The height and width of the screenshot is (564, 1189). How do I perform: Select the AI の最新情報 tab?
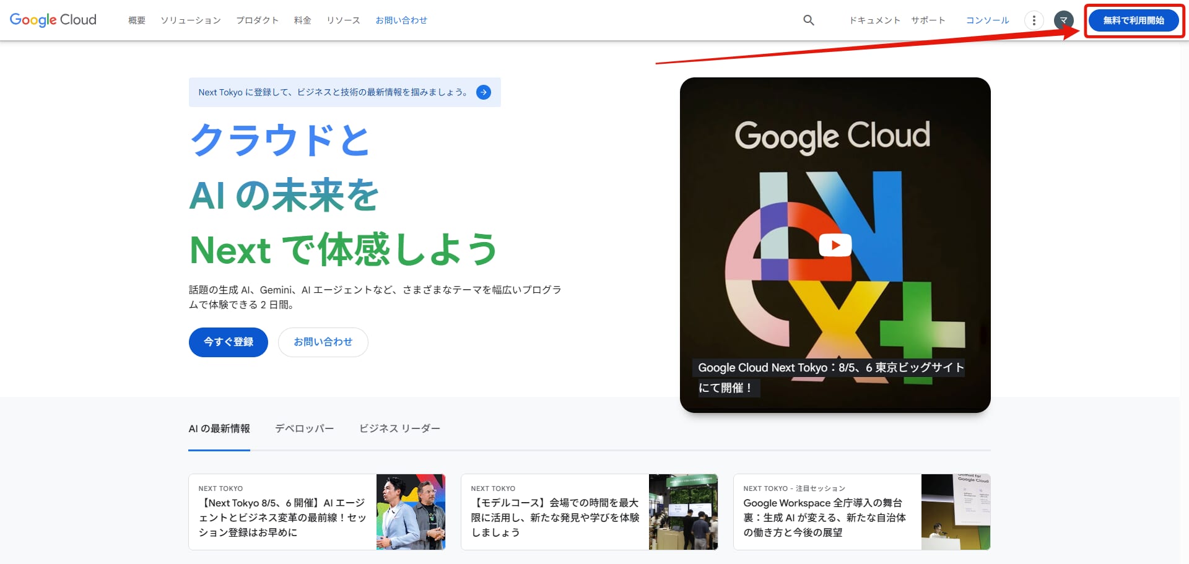[219, 429]
